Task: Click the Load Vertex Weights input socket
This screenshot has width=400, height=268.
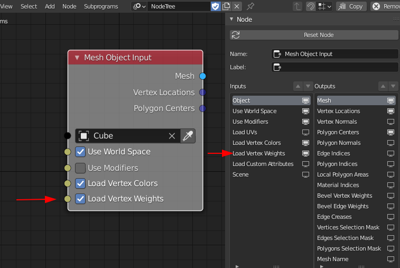Action: click(67, 199)
